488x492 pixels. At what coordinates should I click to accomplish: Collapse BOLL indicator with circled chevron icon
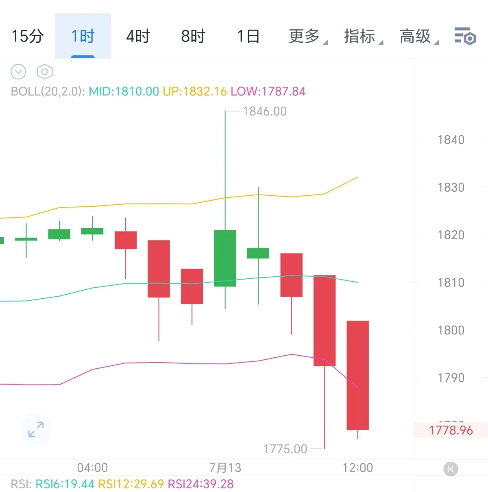(x=18, y=72)
